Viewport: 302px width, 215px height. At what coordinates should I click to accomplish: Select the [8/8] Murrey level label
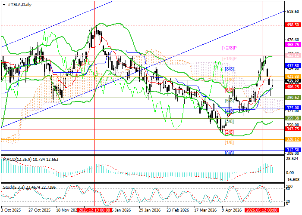229,69
